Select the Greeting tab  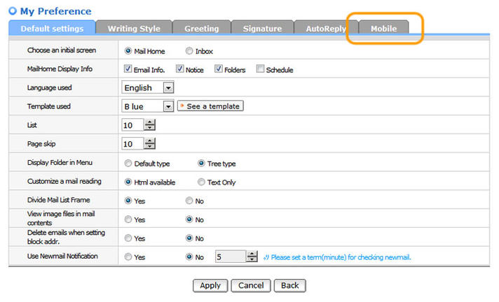(x=201, y=29)
